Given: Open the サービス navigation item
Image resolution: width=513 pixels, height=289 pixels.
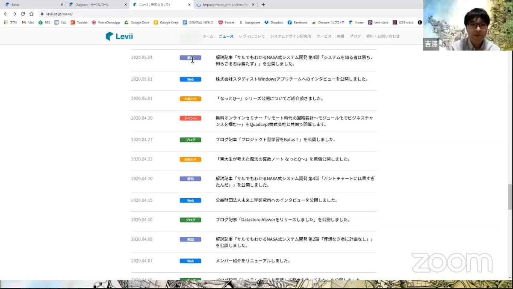Looking at the screenshot, I should click(x=324, y=36).
